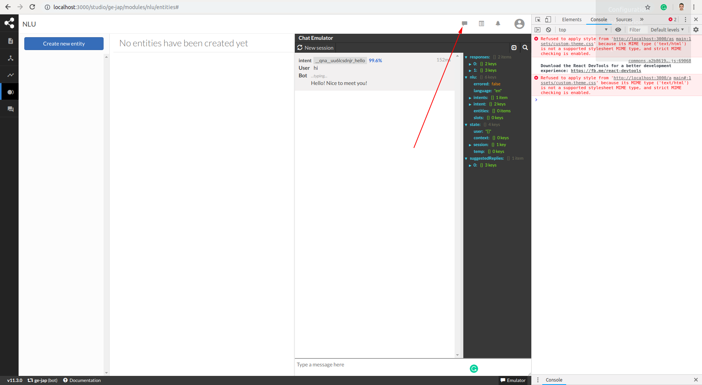Click the Create new entity button

point(63,43)
